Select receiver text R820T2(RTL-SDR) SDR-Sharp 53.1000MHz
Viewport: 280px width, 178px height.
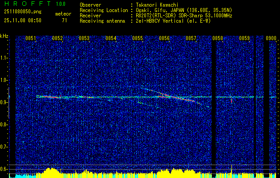click(184, 16)
